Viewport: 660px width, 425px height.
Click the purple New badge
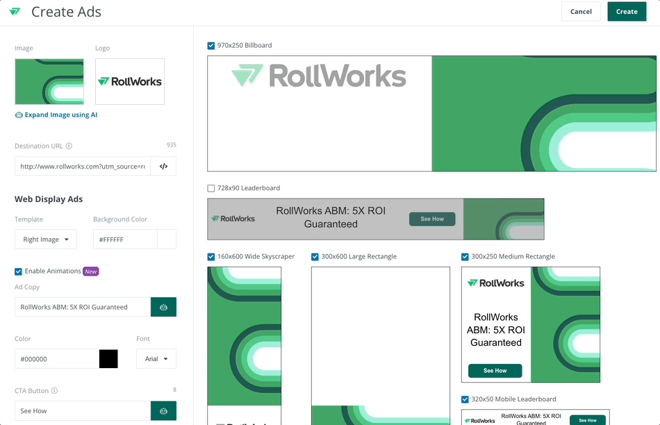pos(91,272)
